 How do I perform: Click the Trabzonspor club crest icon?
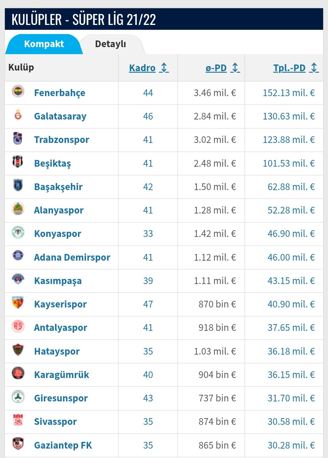18,138
